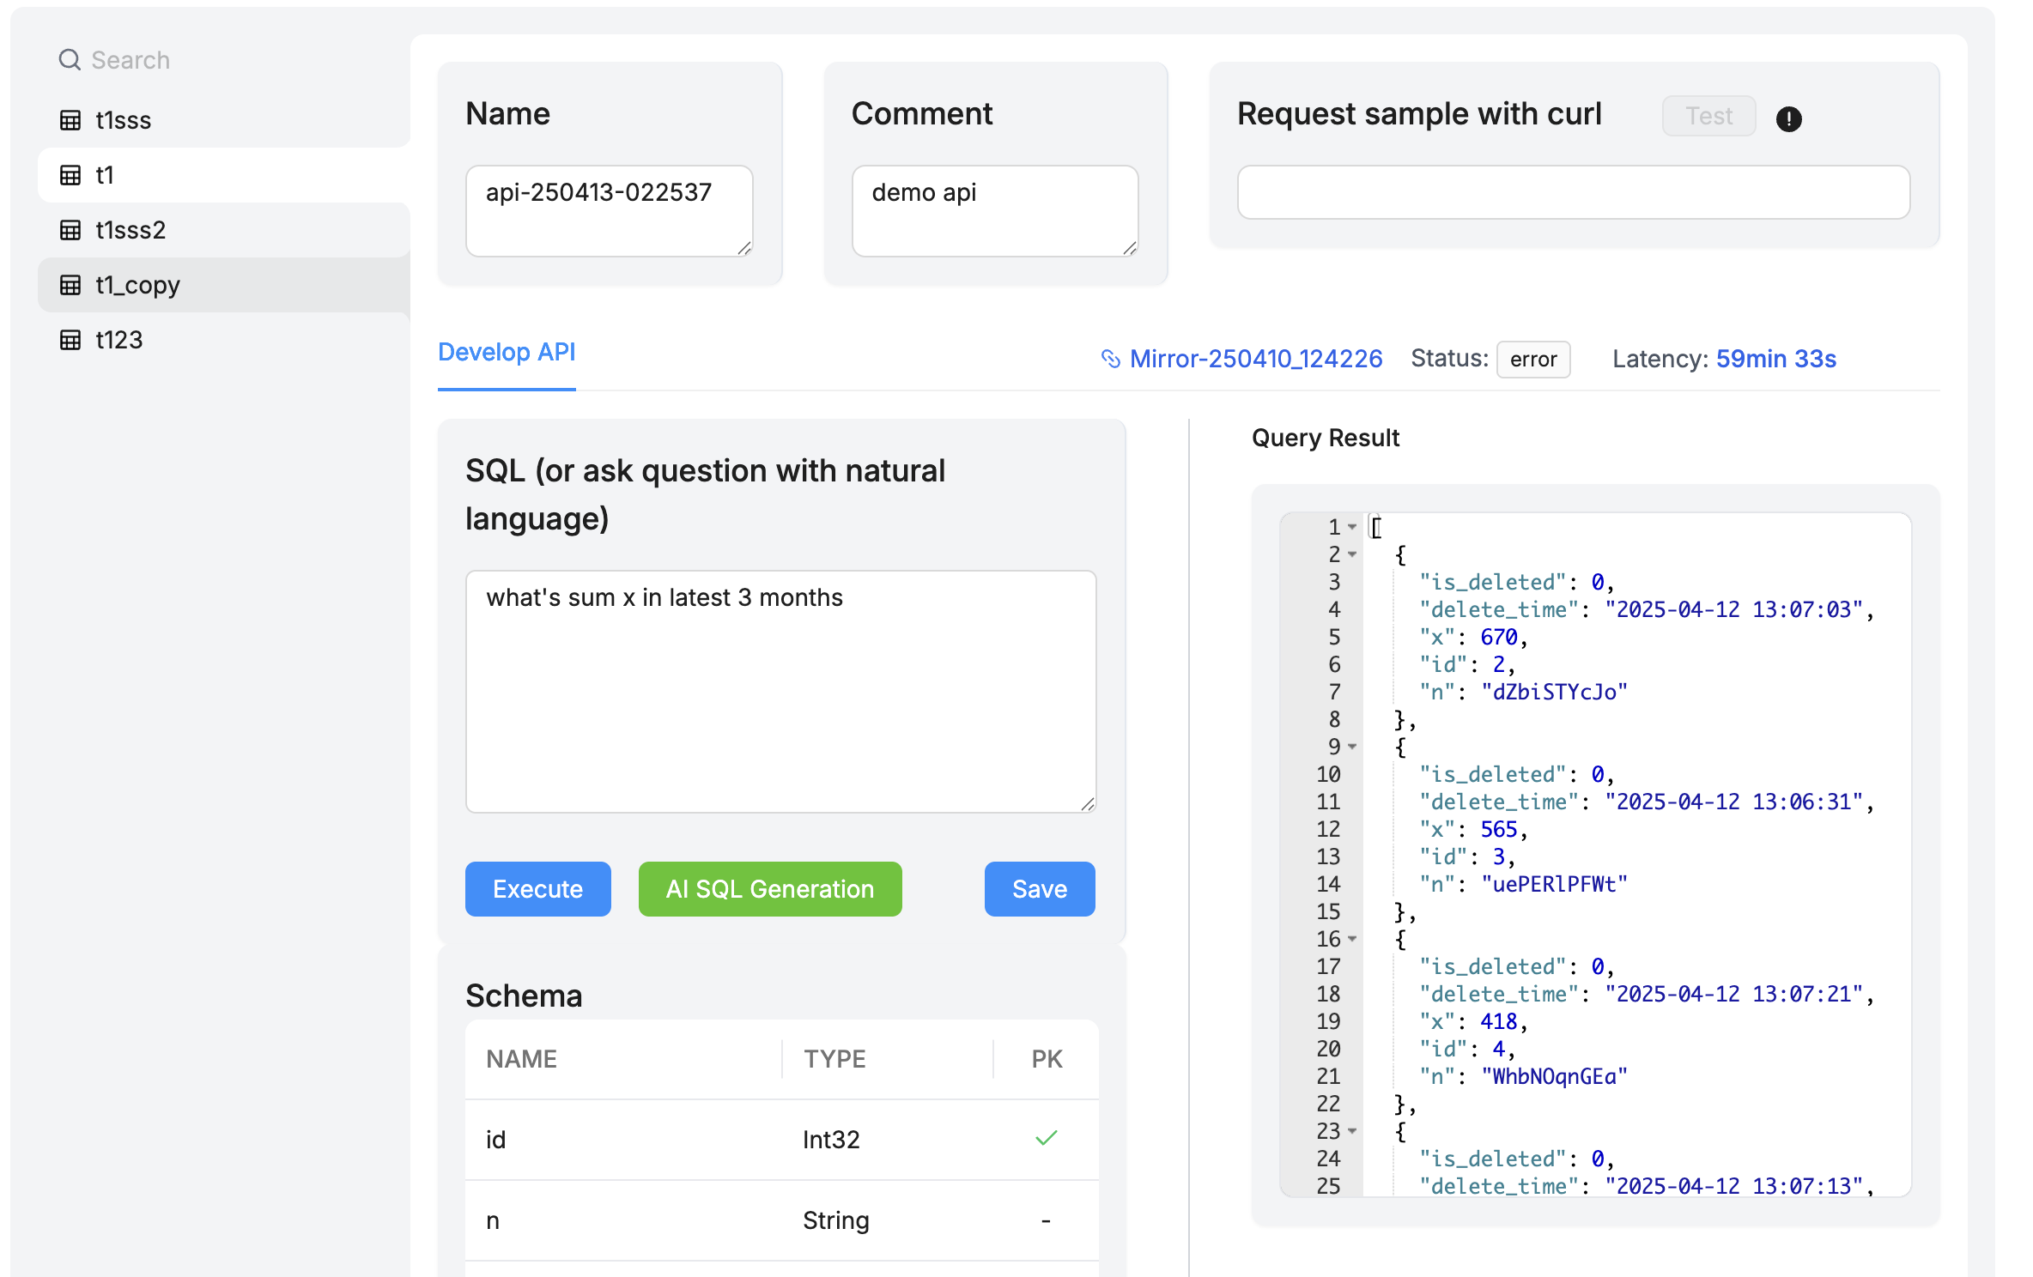Click the table icon beside t1
This screenshot has width=2033, height=1277.
(x=70, y=175)
